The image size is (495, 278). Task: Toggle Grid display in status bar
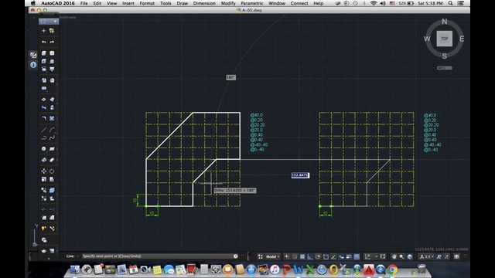(302, 256)
